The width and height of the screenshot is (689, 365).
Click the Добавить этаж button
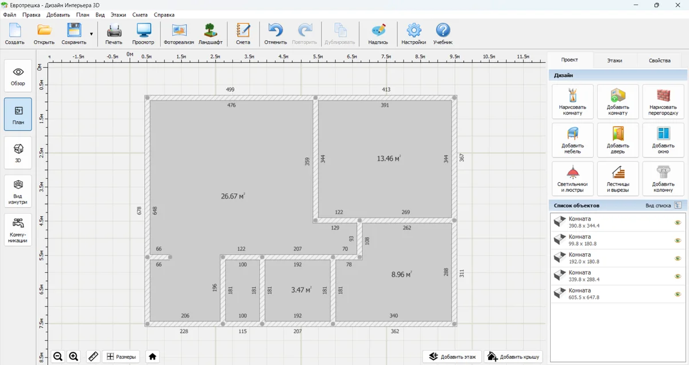point(452,356)
